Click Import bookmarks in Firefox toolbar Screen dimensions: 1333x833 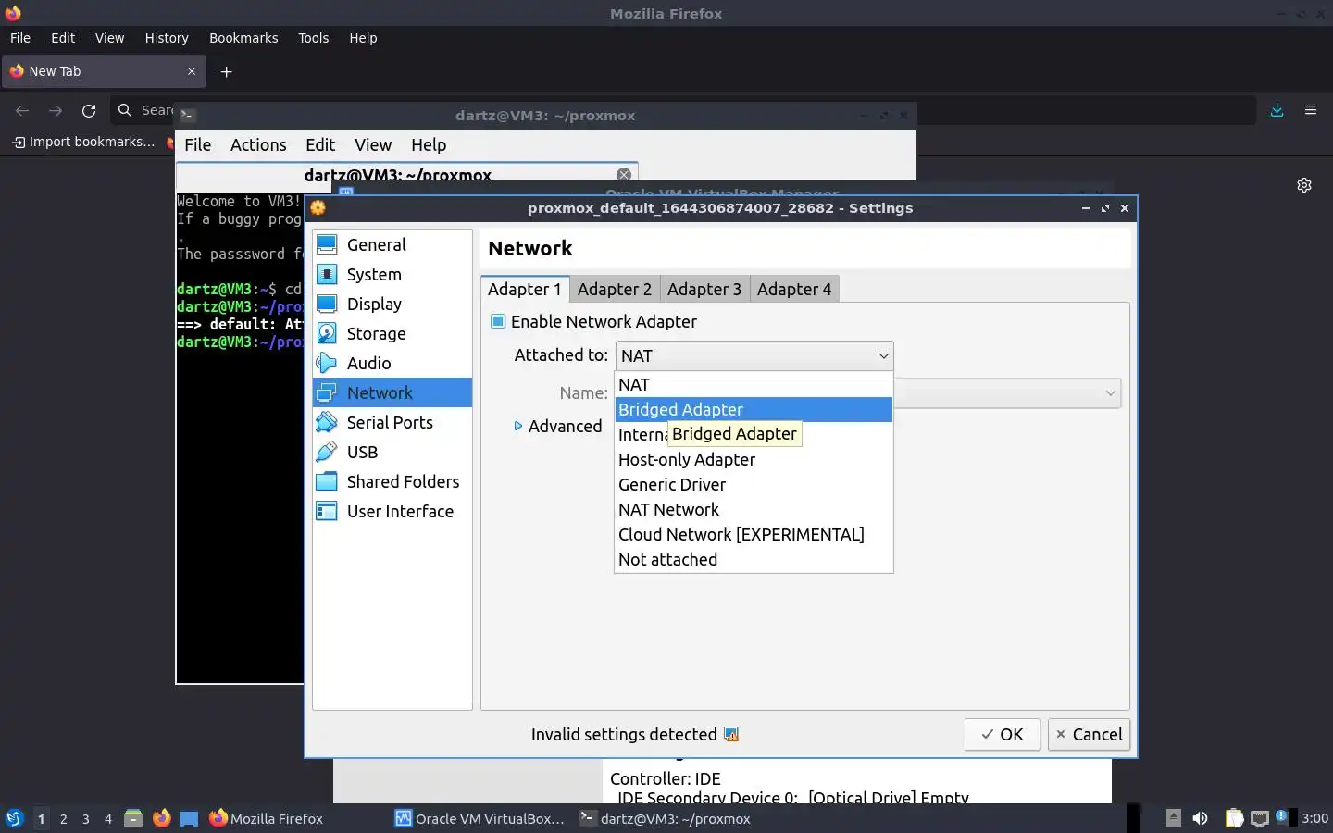click(x=83, y=142)
